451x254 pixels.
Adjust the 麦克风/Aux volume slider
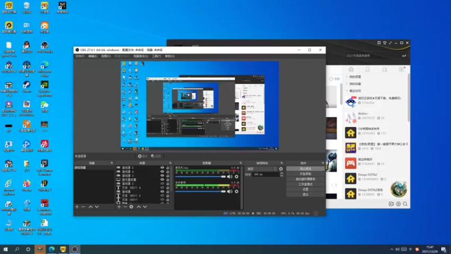coord(201,177)
